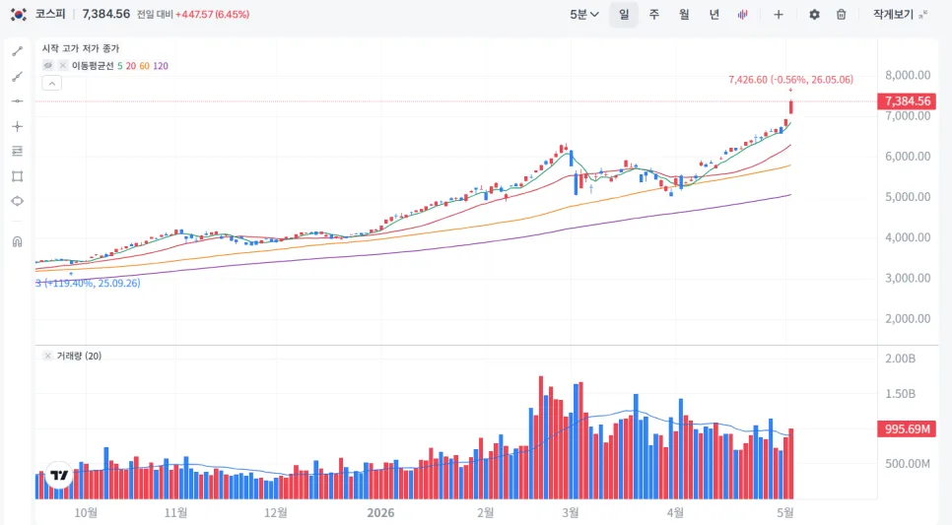Screen dimensions: 952x525
Task: Open chart settings gear
Action: (x=814, y=15)
